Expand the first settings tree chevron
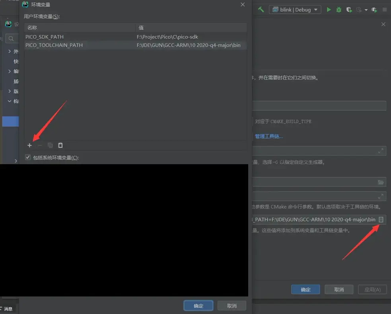 tap(10, 51)
